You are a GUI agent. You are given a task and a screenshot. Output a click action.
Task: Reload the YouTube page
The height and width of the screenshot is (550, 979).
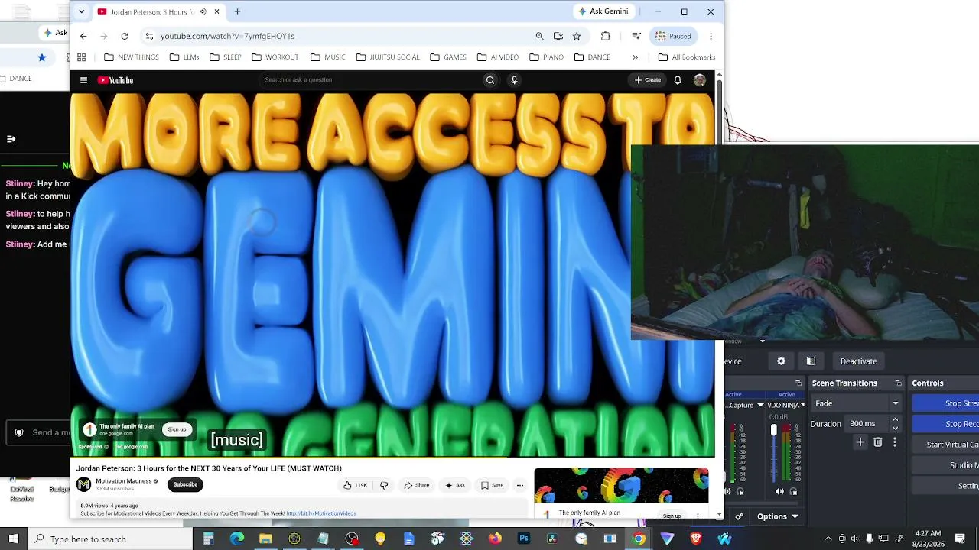pos(124,36)
